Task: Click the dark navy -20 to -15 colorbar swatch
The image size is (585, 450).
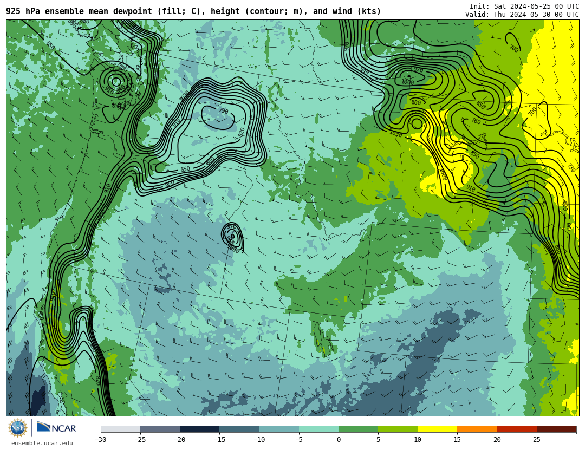Action: pos(199,429)
